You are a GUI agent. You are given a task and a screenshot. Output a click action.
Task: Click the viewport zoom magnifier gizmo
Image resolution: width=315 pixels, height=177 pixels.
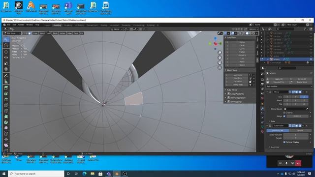click(220, 53)
